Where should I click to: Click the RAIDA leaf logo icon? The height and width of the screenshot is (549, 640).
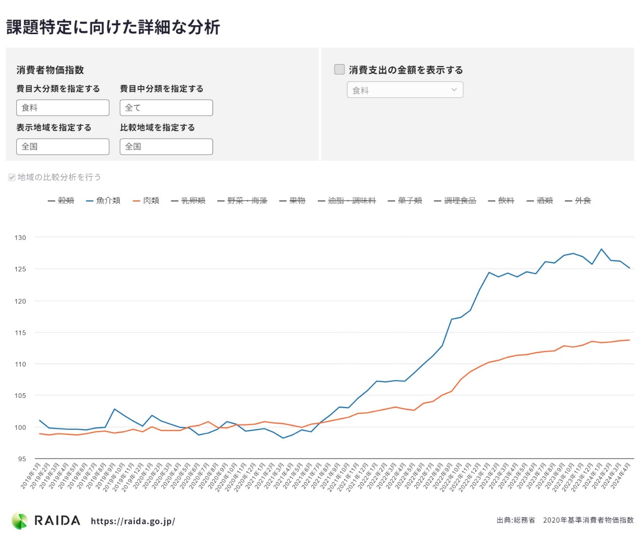tap(20, 521)
